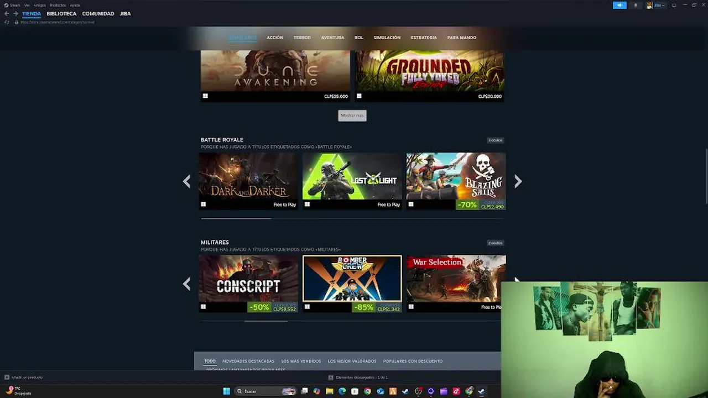
Task: Select the AVENTURA category tab
Action: point(332,38)
